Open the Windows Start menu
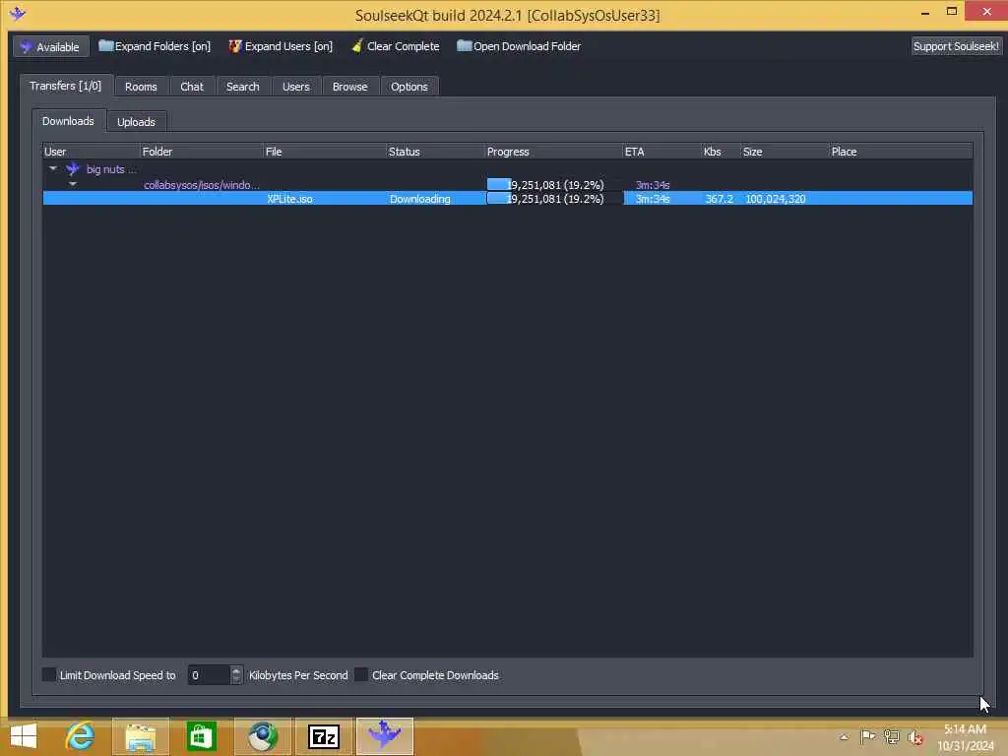1008x756 pixels. coord(24,736)
